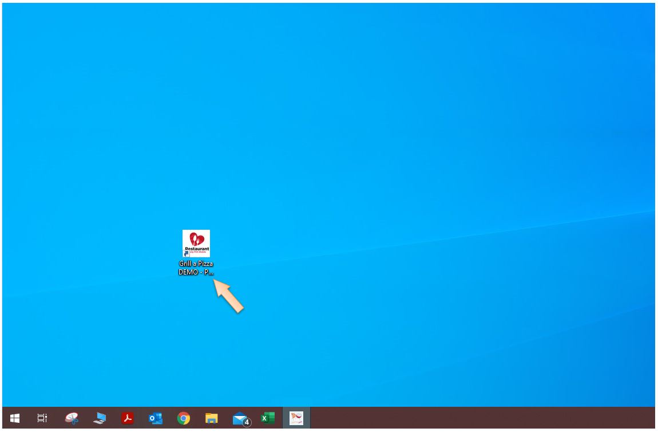Switch to the active app in the taskbar

pos(296,418)
